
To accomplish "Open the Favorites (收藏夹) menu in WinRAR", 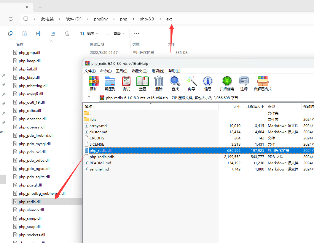I will click(139, 71).
